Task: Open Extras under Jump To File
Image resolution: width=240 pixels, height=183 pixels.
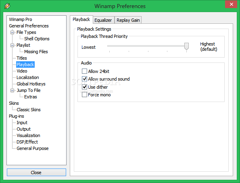Action: (31, 97)
